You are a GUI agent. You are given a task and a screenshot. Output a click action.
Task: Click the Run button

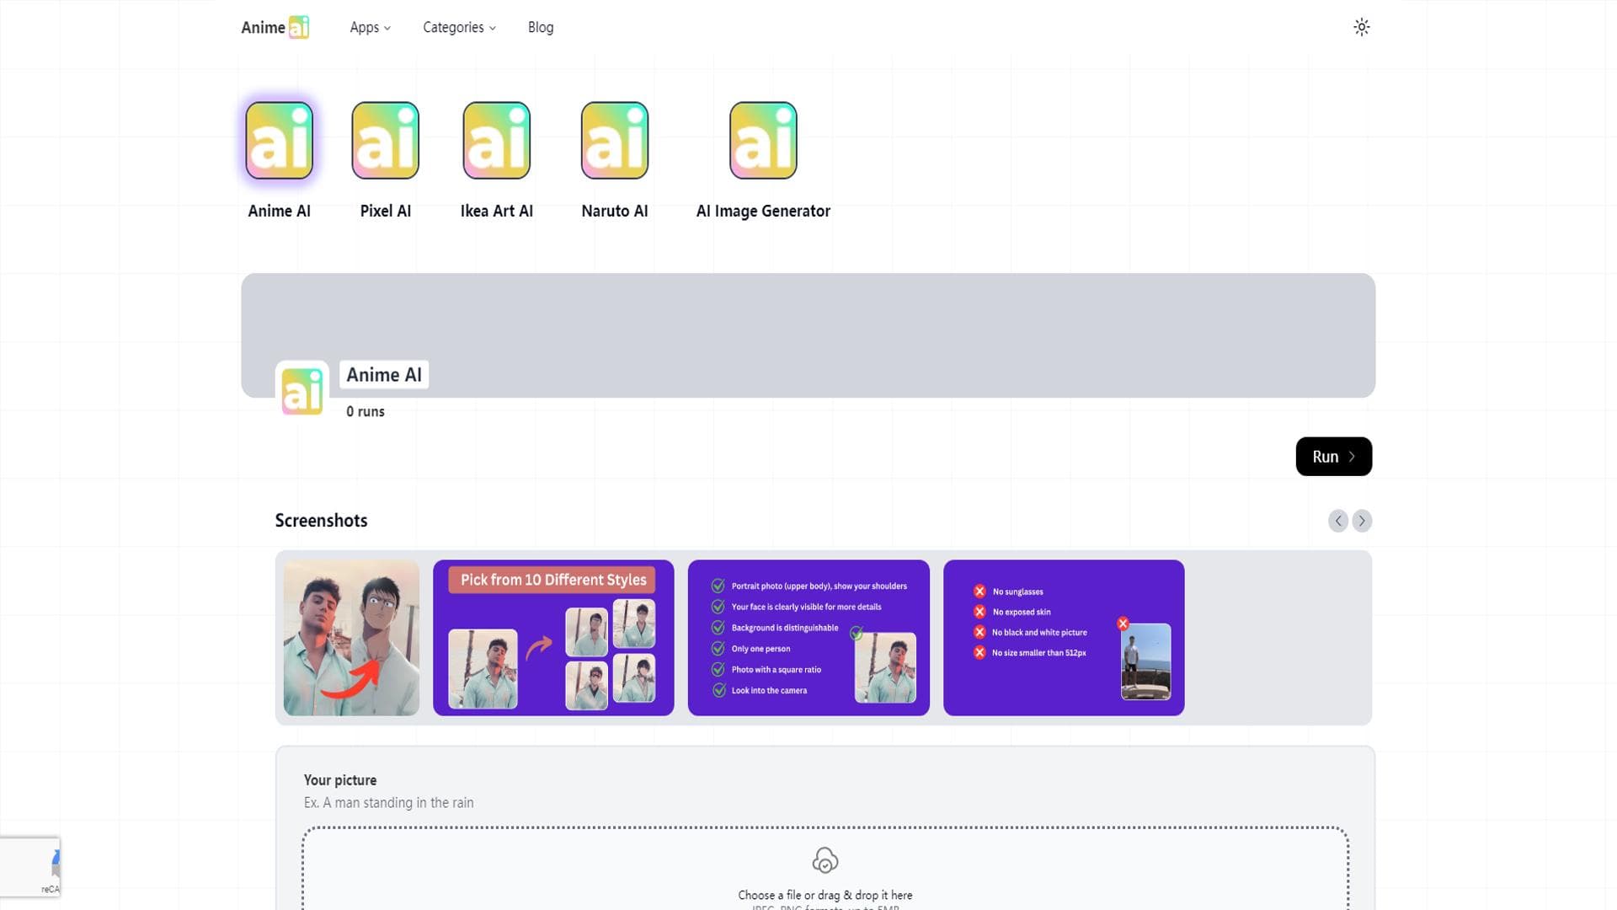coord(1333,456)
